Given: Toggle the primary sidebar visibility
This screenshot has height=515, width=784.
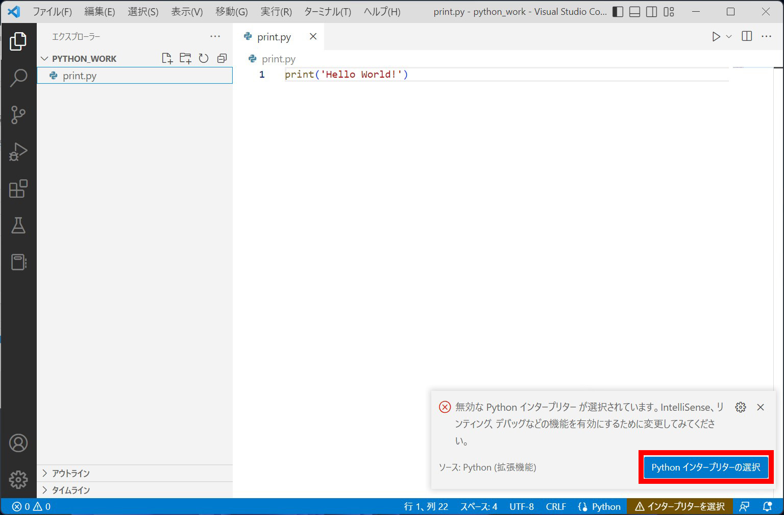Looking at the screenshot, I should pyautogui.click(x=618, y=11).
